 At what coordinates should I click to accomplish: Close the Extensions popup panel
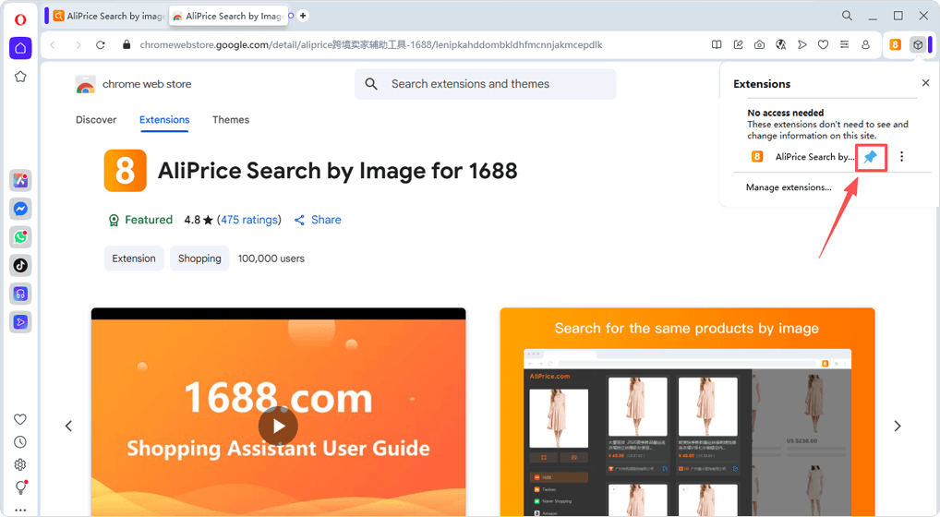point(925,83)
